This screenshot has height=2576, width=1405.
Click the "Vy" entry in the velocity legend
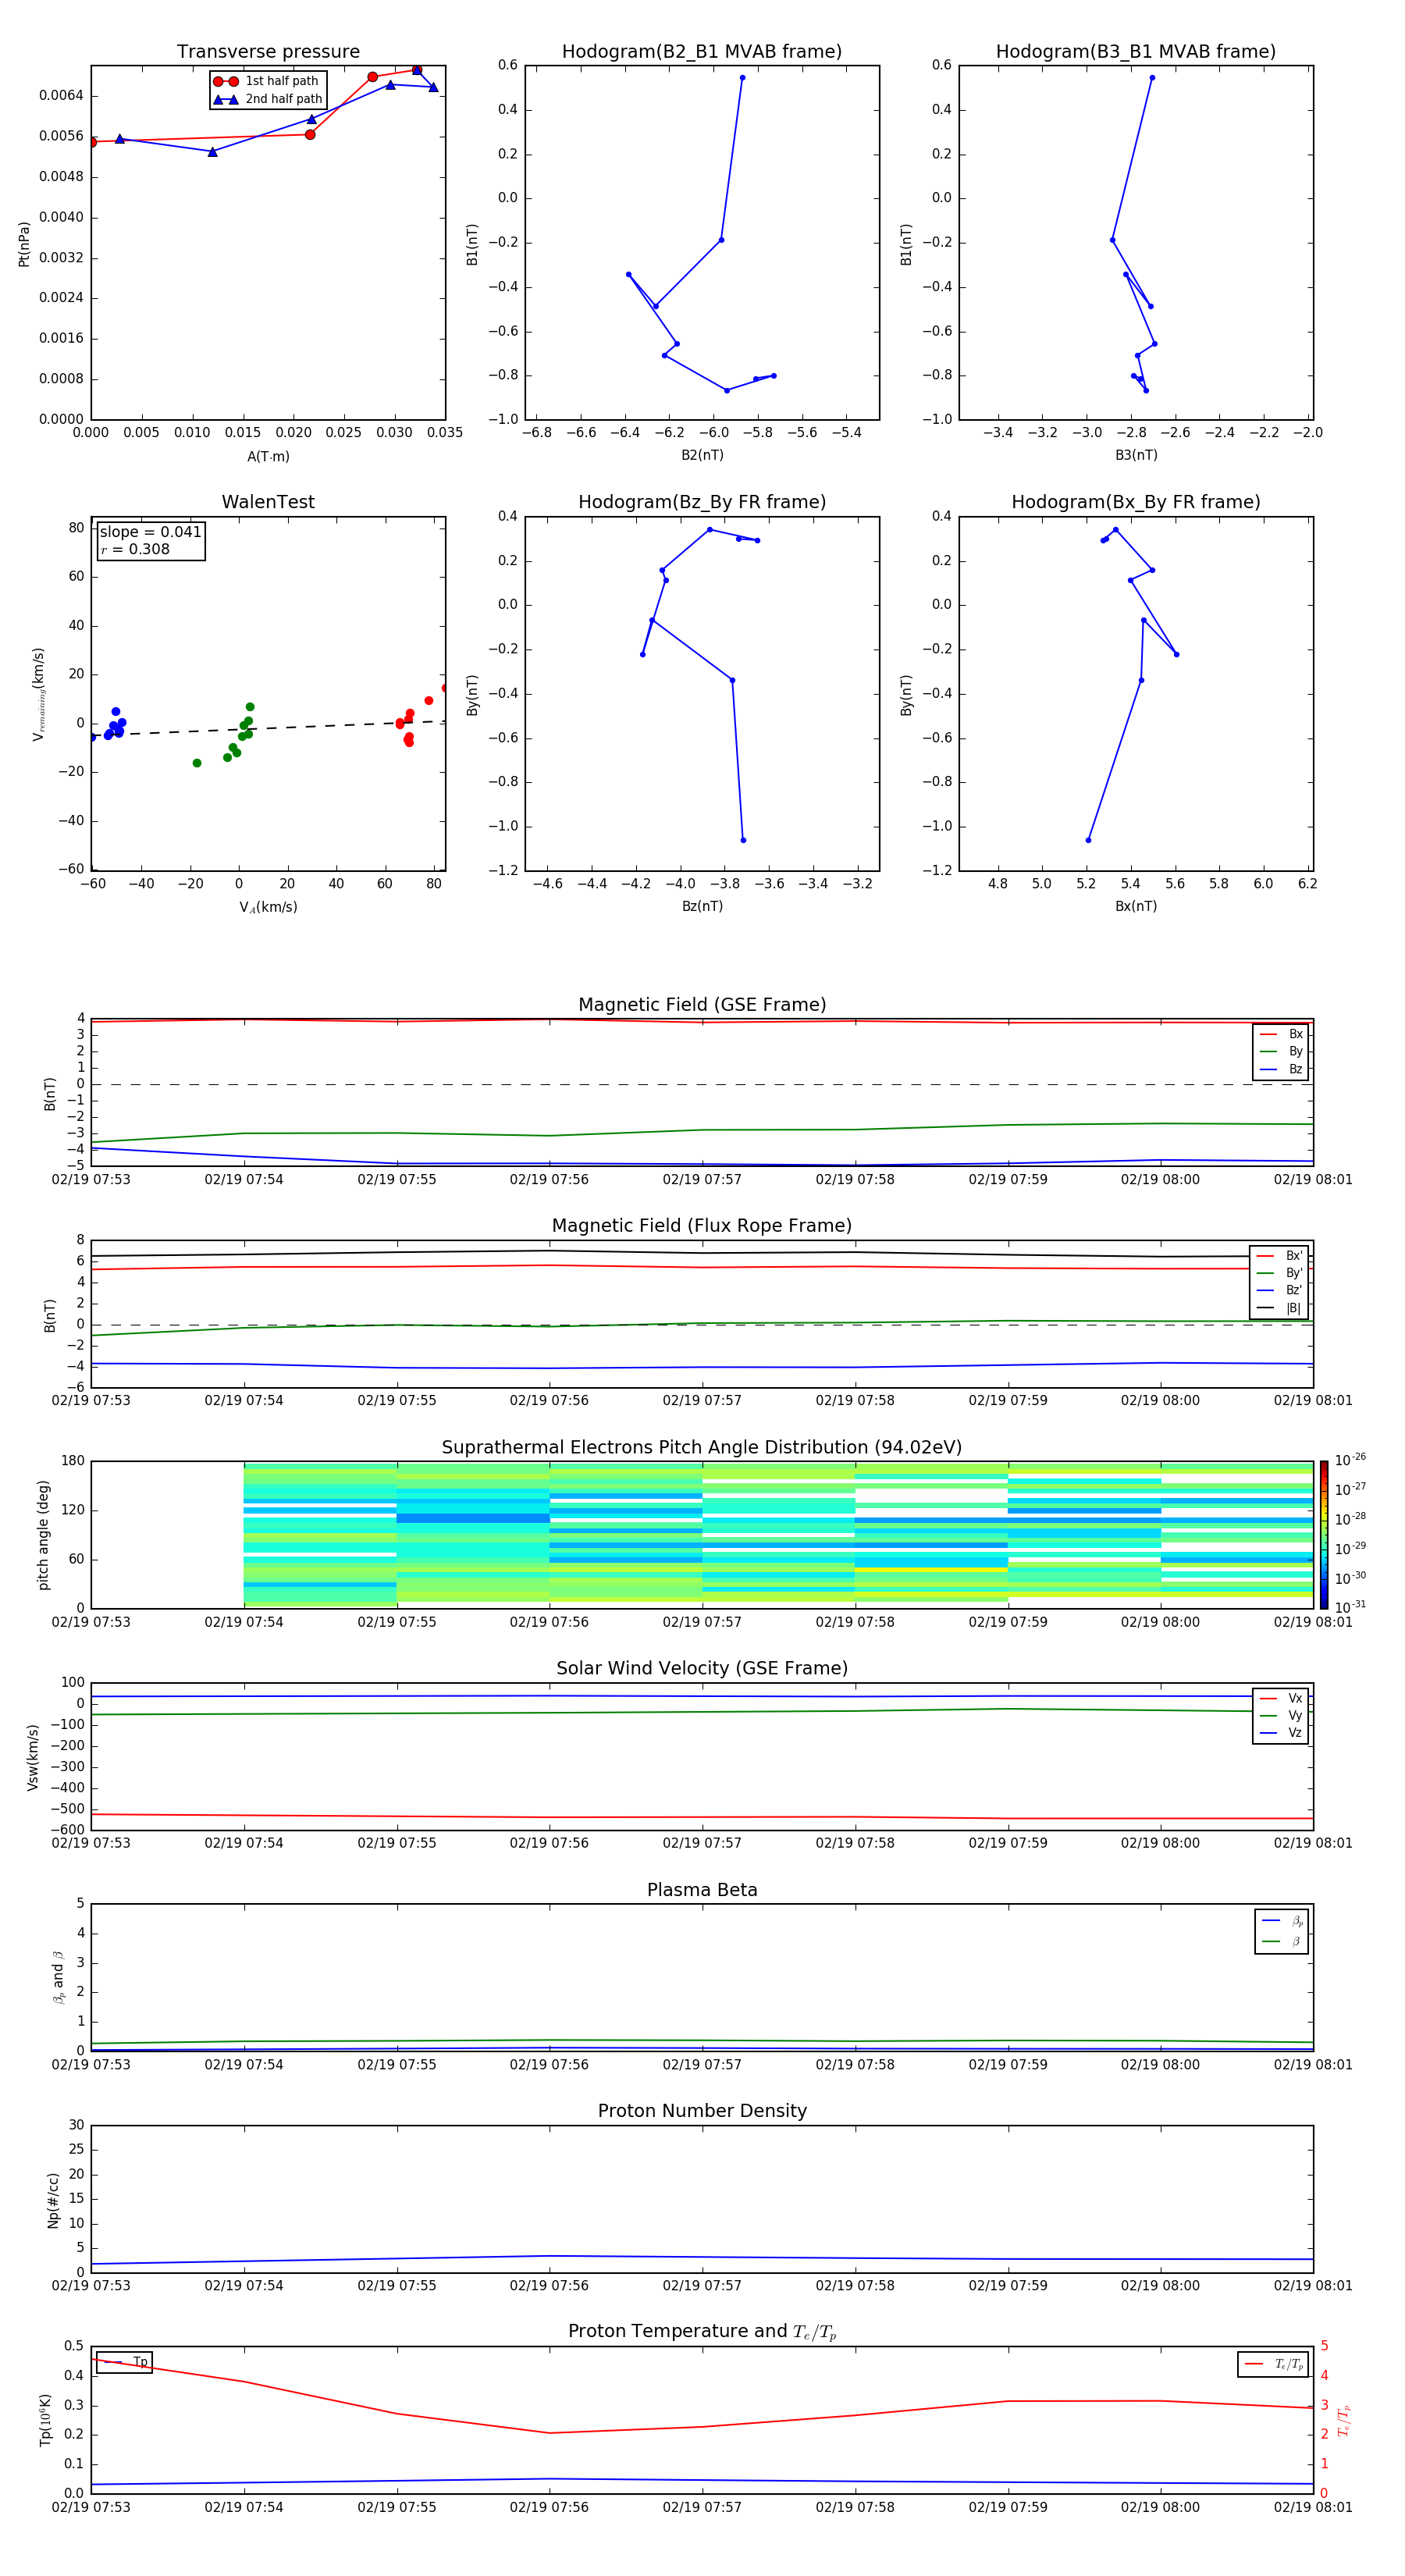pyautogui.click(x=1281, y=1715)
